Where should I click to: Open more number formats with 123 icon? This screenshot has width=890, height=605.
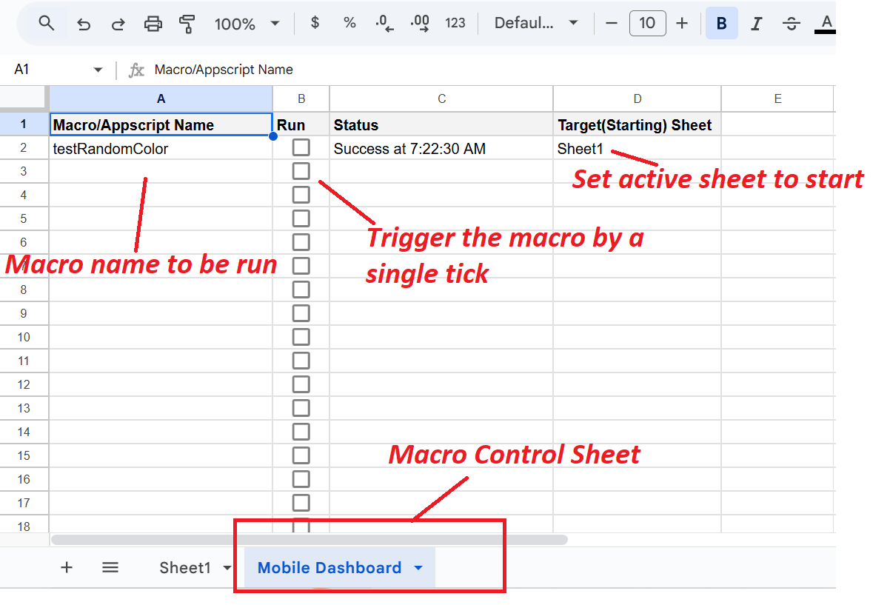pyautogui.click(x=455, y=23)
